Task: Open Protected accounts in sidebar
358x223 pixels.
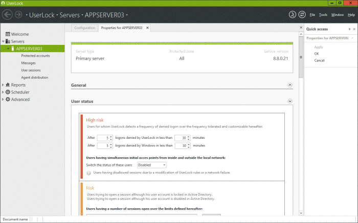Action: (x=35, y=56)
